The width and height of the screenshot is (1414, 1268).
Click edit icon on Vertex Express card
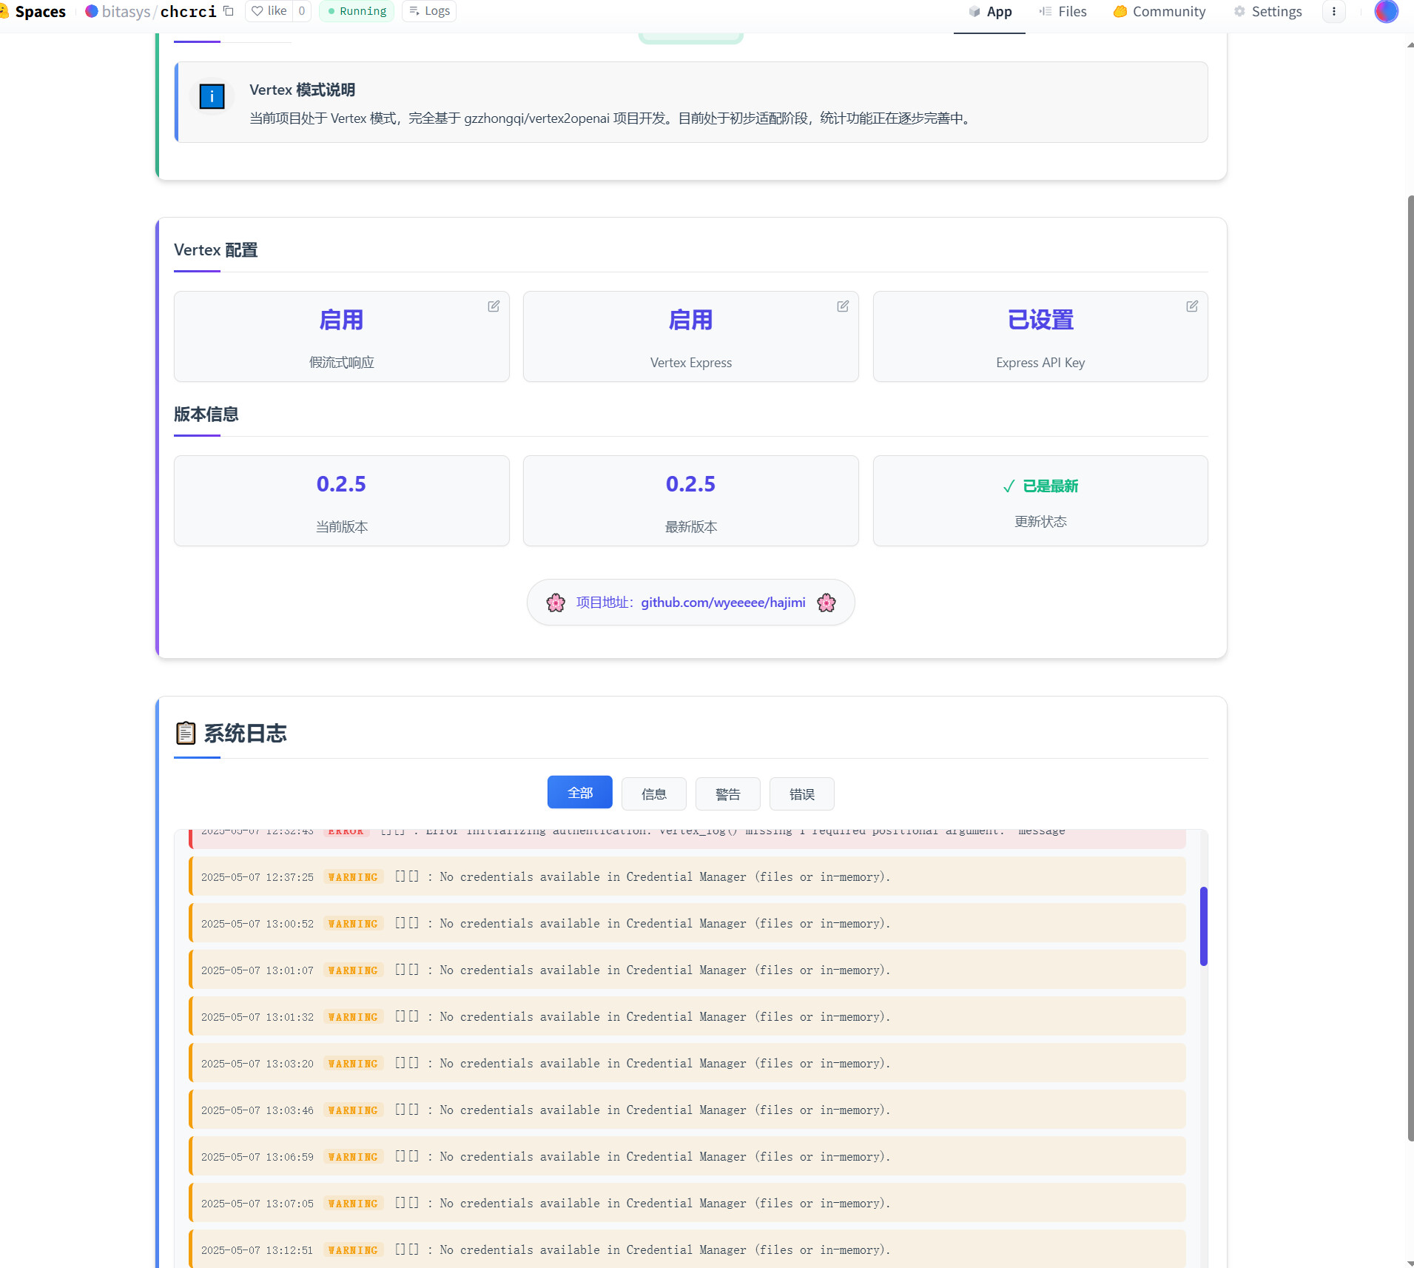[843, 306]
